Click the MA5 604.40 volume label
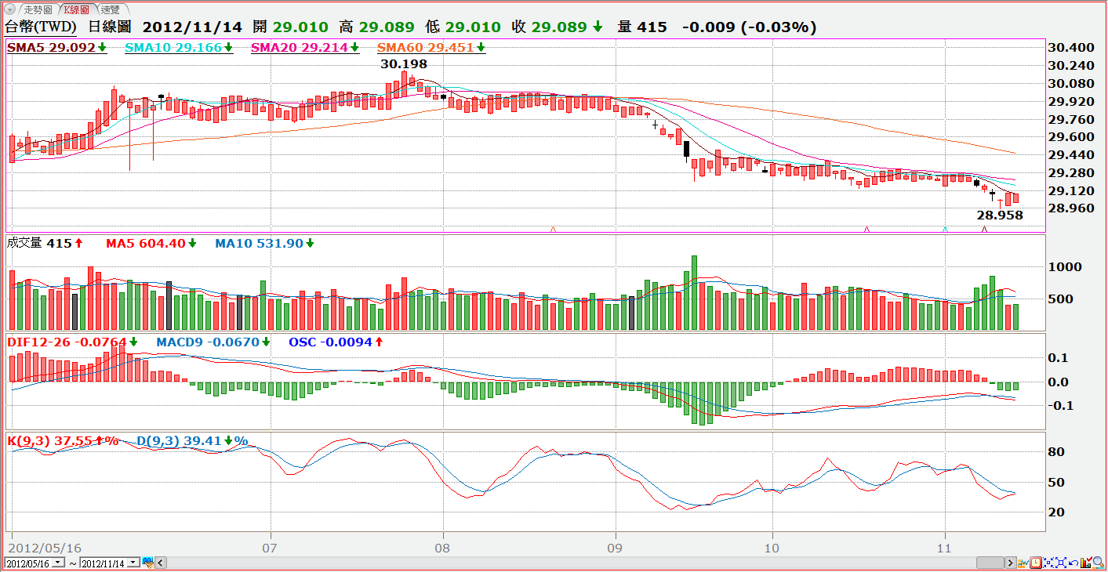The width and height of the screenshot is (1108, 572). 151,243
